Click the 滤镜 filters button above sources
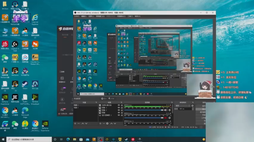This screenshot has width=254, height=142. click(x=111, y=98)
